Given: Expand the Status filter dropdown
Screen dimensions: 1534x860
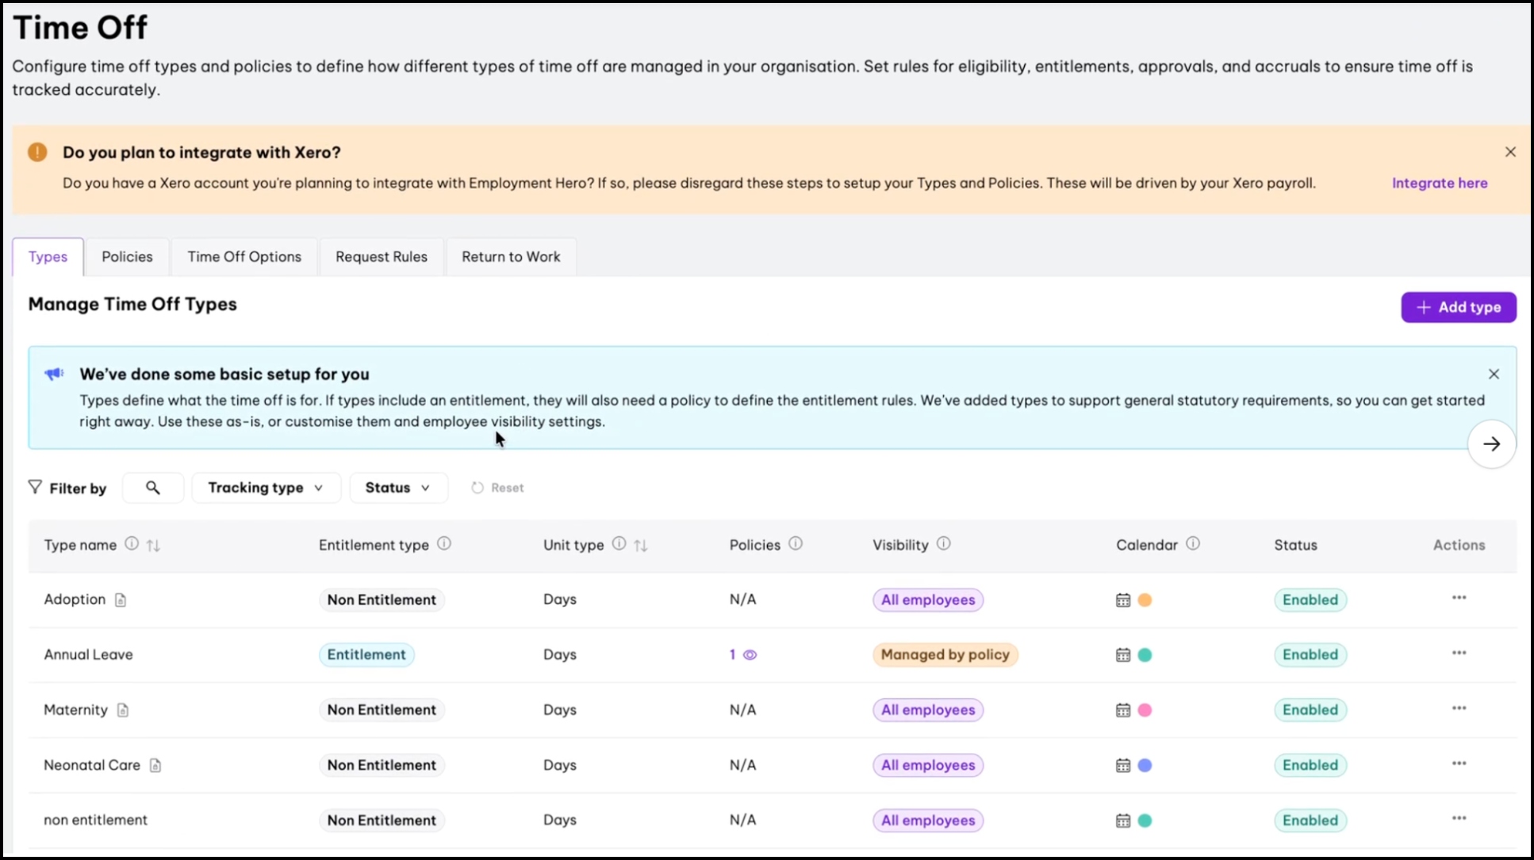Looking at the screenshot, I should click(398, 488).
